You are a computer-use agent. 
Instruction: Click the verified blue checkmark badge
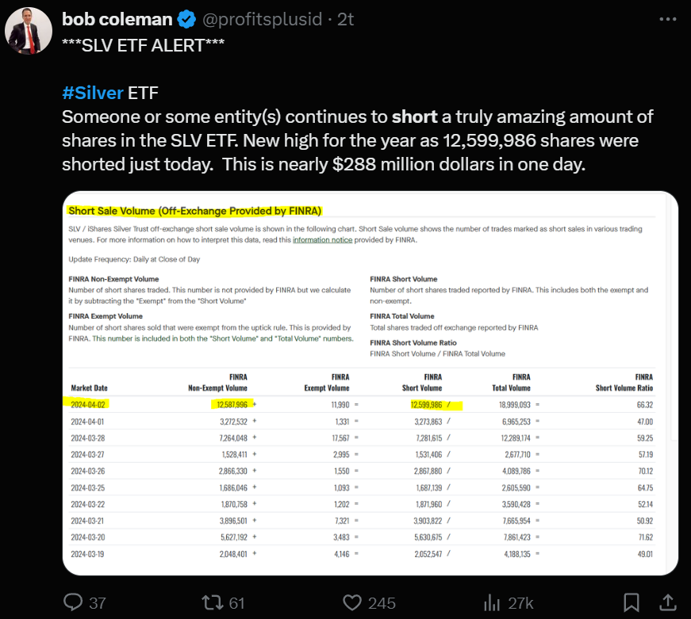(186, 19)
